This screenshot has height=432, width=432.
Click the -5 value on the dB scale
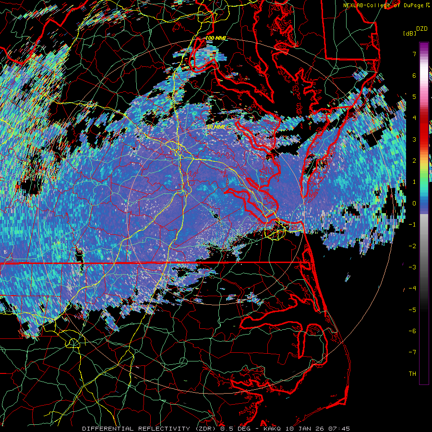pyautogui.click(x=412, y=310)
